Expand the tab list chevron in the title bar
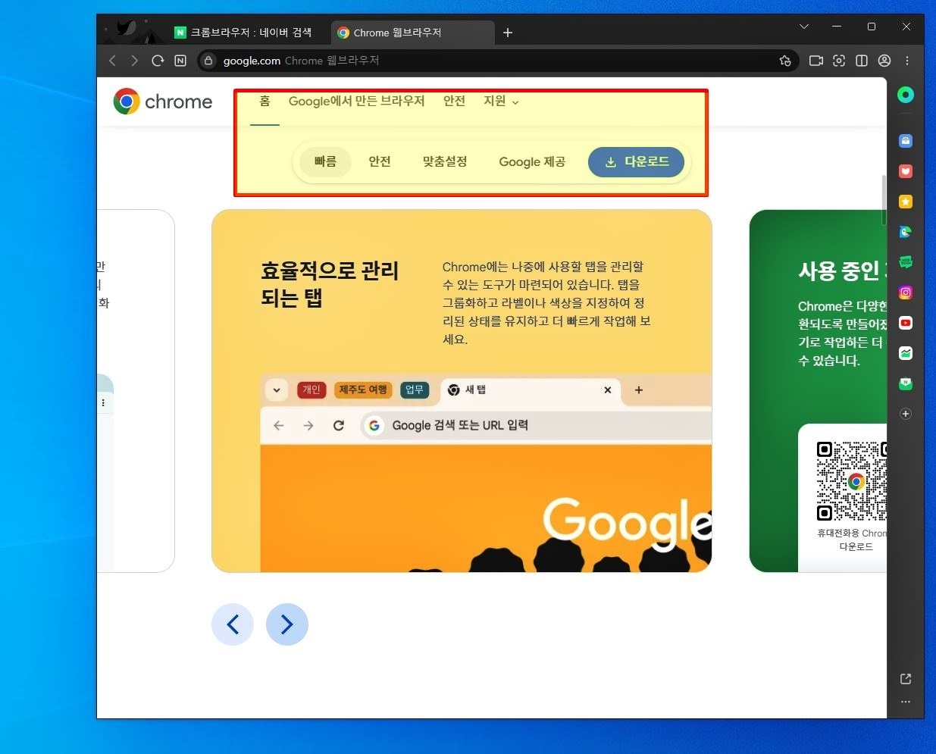The height and width of the screenshot is (754, 936). [804, 27]
